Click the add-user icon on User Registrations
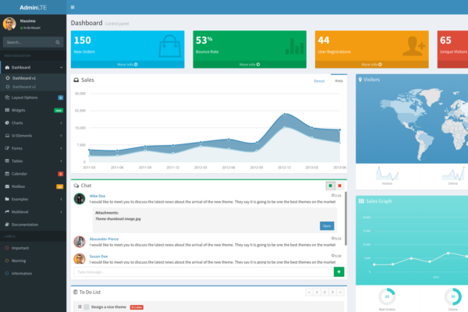468x312 pixels. 413,46
